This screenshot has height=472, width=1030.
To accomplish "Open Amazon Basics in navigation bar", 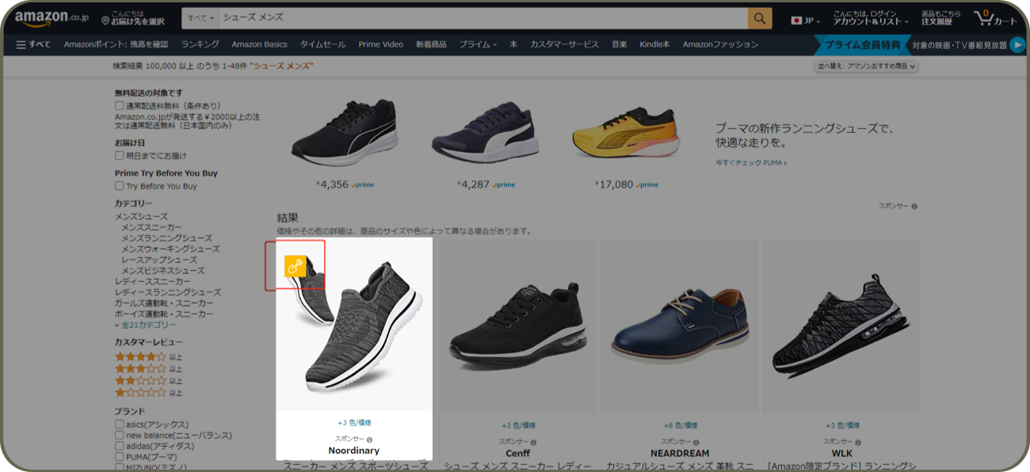I will 259,44.
